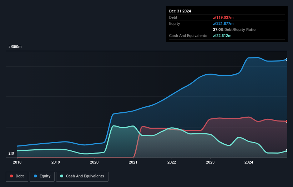The image size is (293, 187).
Task: Click the zł0 y-axis label
Action: [x=11, y=153]
